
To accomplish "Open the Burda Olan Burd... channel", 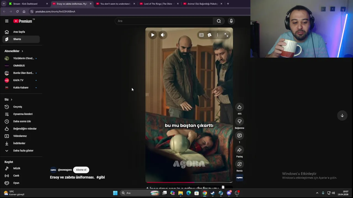I will tap(21, 73).
